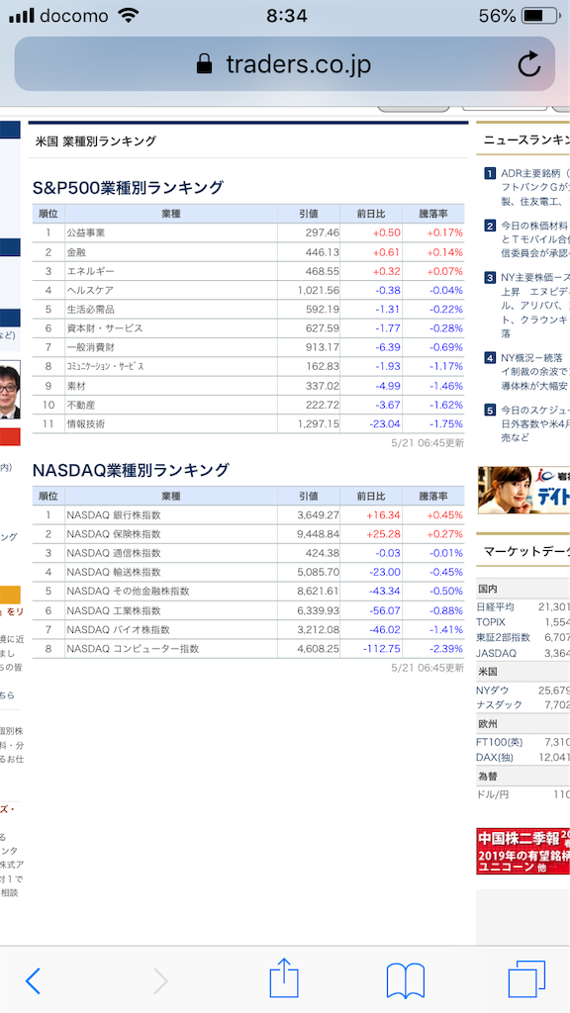Image resolution: width=570 pixels, height=1013 pixels.
Task: Tap the Safari forward arrow
Action: [x=160, y=981]
